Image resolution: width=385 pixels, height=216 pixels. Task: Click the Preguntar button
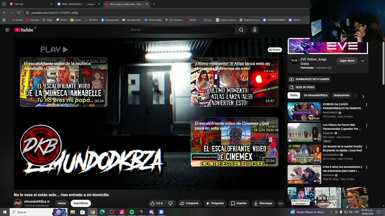pos(215,203)
